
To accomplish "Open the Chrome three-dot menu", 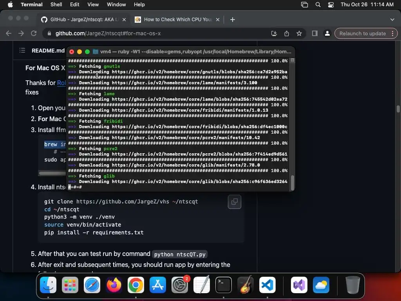I will 392,34.
